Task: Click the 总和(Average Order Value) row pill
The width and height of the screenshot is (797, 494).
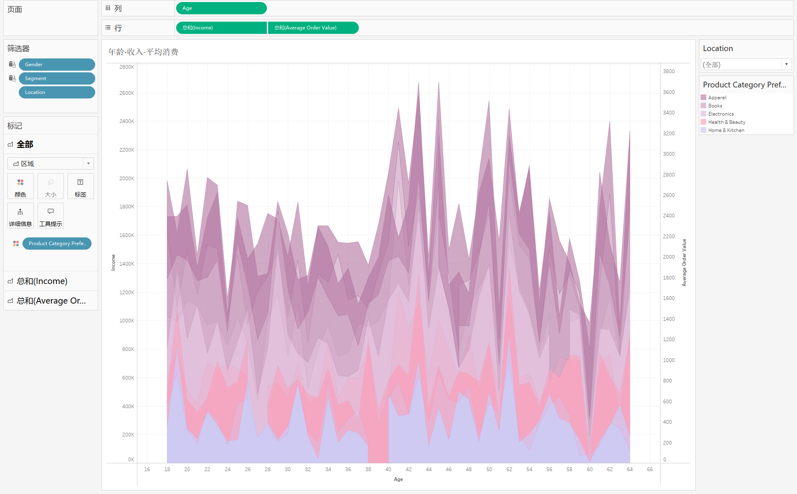Action: pyautogui.click(x=313, y=28)
